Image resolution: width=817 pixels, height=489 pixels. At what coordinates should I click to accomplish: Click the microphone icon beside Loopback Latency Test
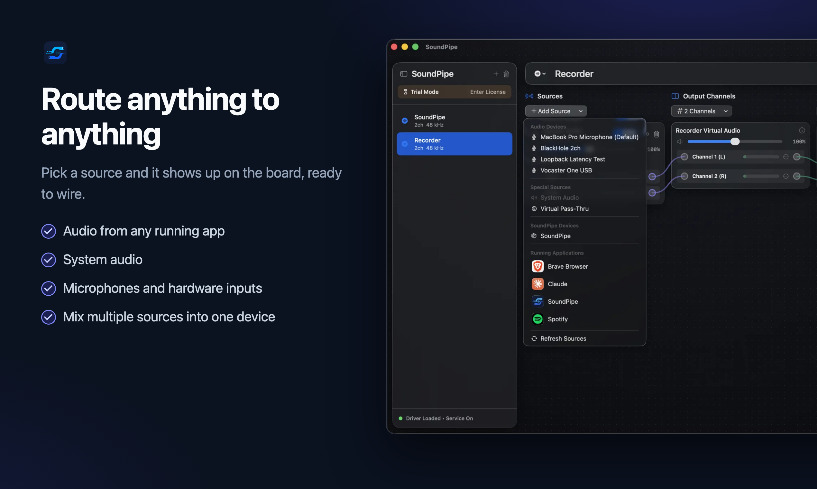click(x=534, y=159)
